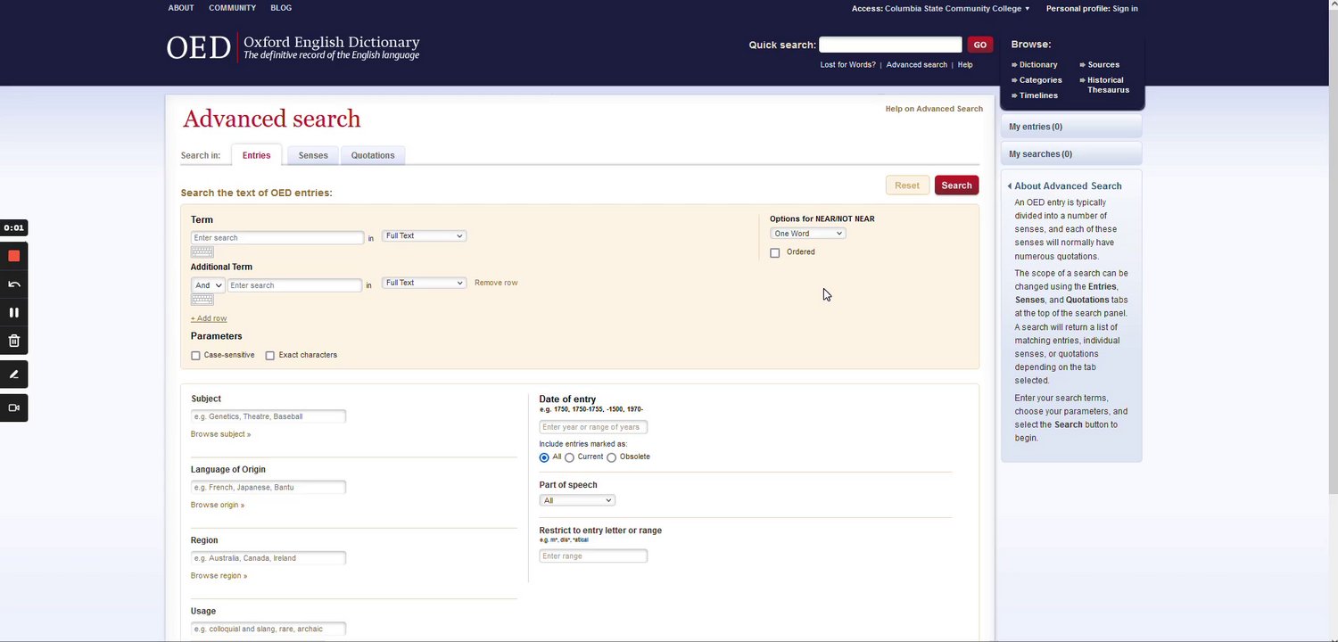
Task: Click the red Search button
Action: 956,185
